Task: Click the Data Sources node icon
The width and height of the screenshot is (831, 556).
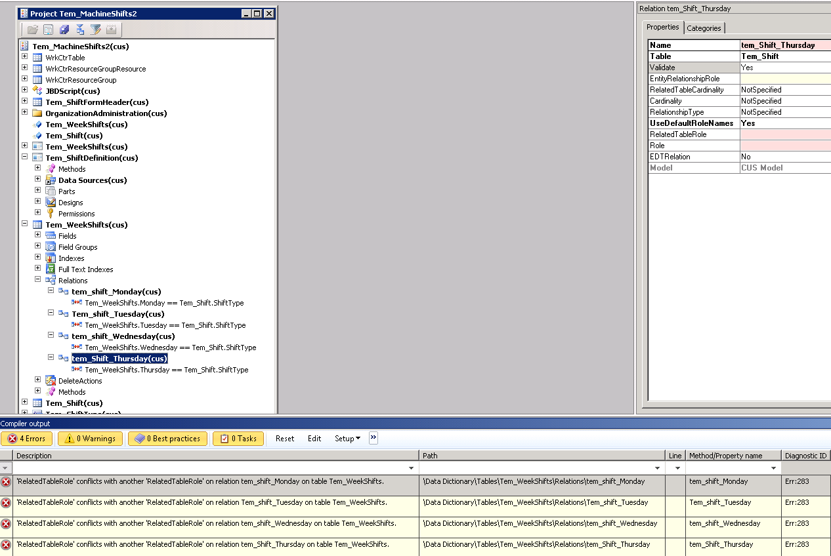Action: click(51, 180)
